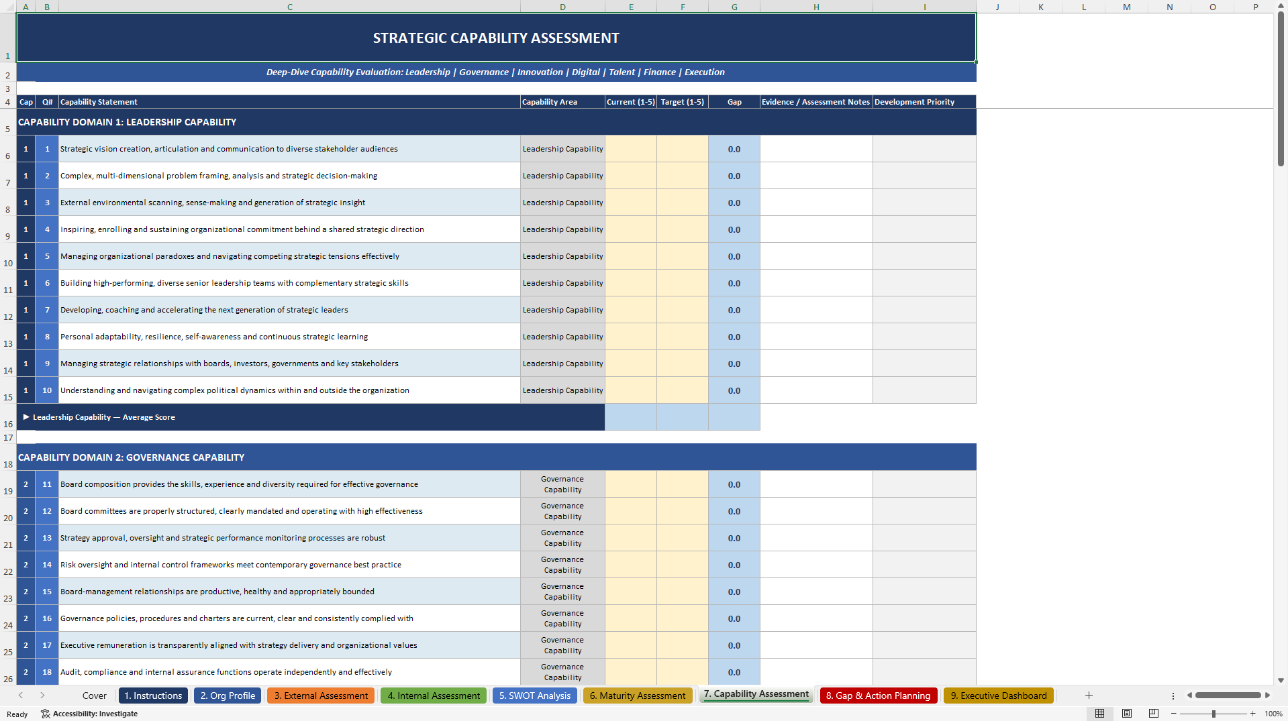1288x721 pixels.
Task: Click the horizontal scrollbar thumb
Action: pos(1228,696)
